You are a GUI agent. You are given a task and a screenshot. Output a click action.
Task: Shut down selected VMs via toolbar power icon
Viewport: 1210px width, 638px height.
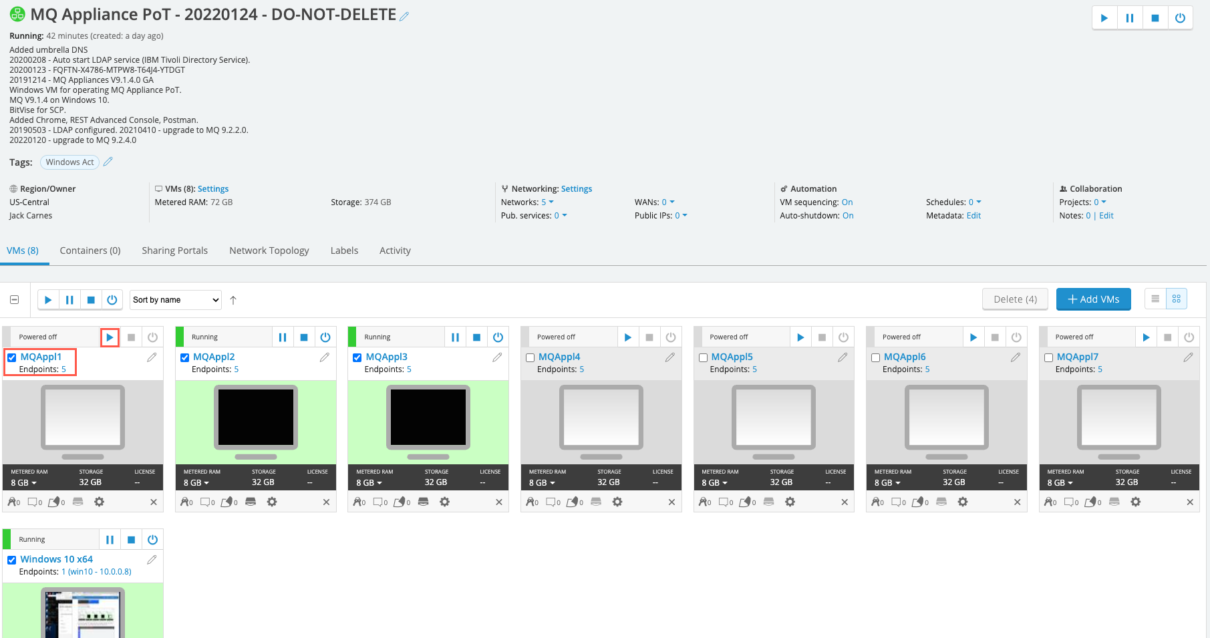point(112,300)
